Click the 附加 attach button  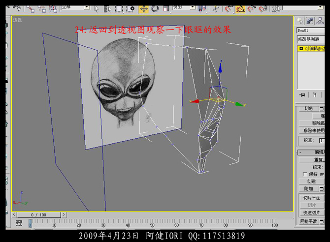(308, 189)
